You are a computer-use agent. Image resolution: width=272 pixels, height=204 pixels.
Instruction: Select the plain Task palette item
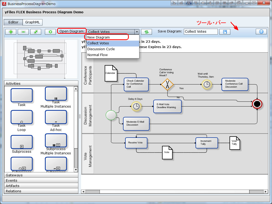tap(22, 95)
